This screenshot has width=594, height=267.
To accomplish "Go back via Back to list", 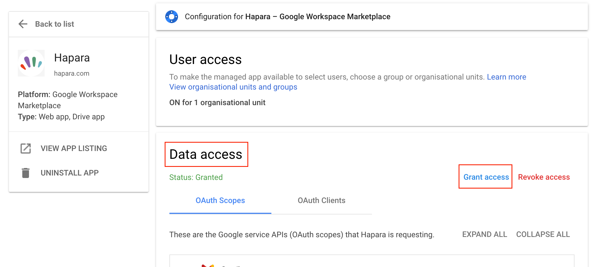I will pyautogui.click(x=55, y=24).
